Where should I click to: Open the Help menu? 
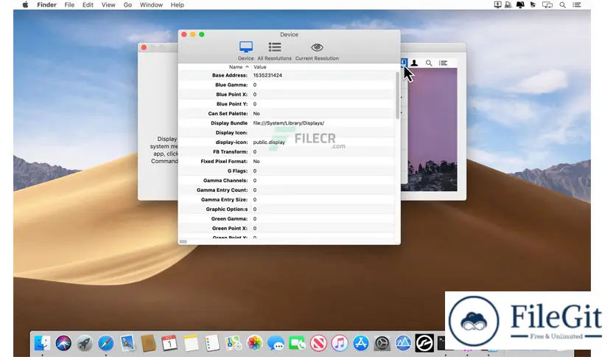coord(177,4)
